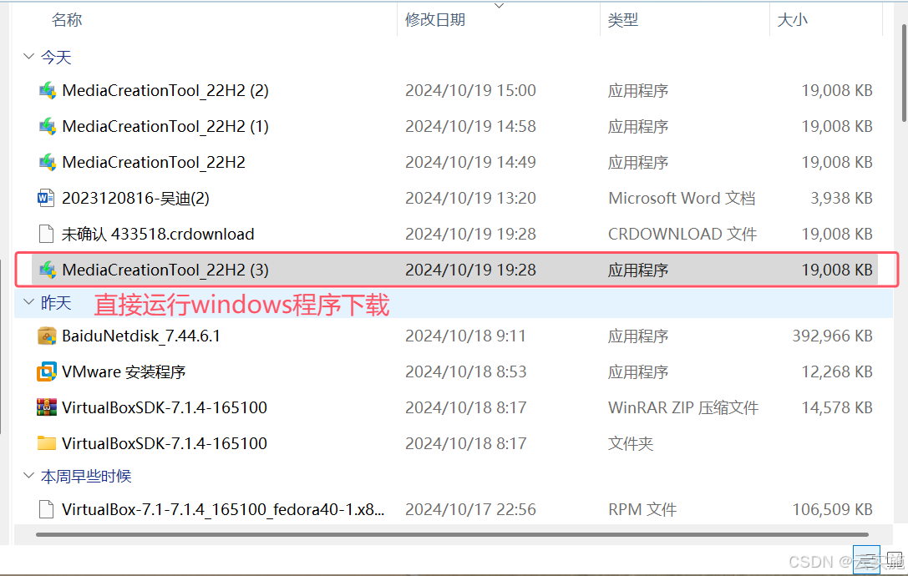Switch to details view icon bottom right

tap(866, 560)
